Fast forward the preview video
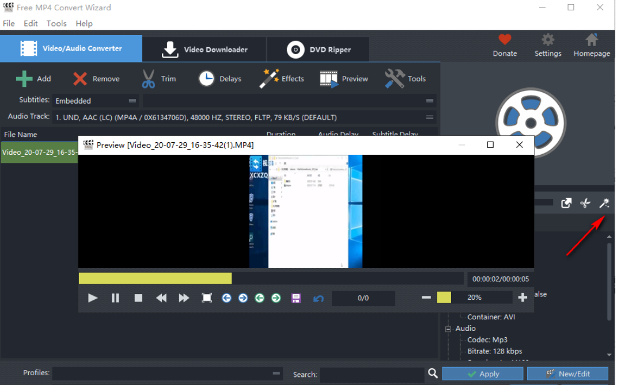 coord(184,298)
